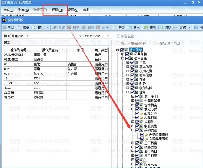Collapse the 采购类型 tree node
The width and height of the screenshot is (203, 168).
(x=133, y=130)
